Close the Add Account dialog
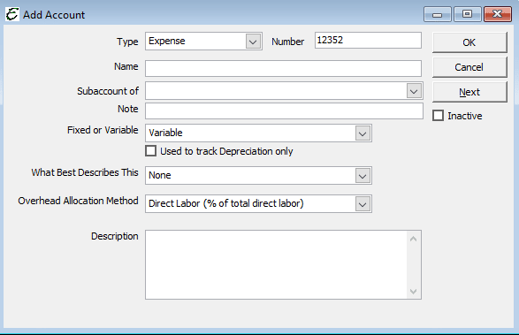 click(x=497, y=14)
